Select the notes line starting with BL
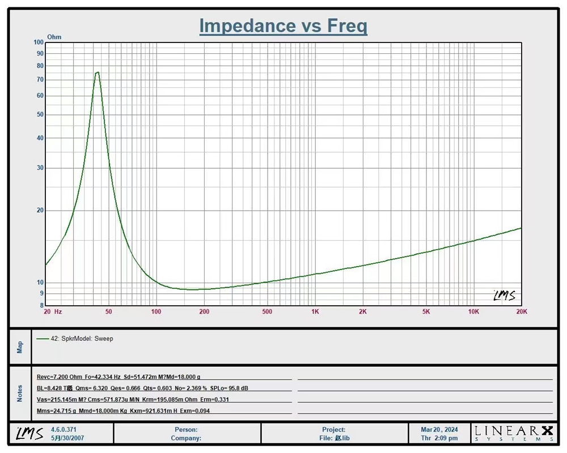 click(x=142, y=388)
